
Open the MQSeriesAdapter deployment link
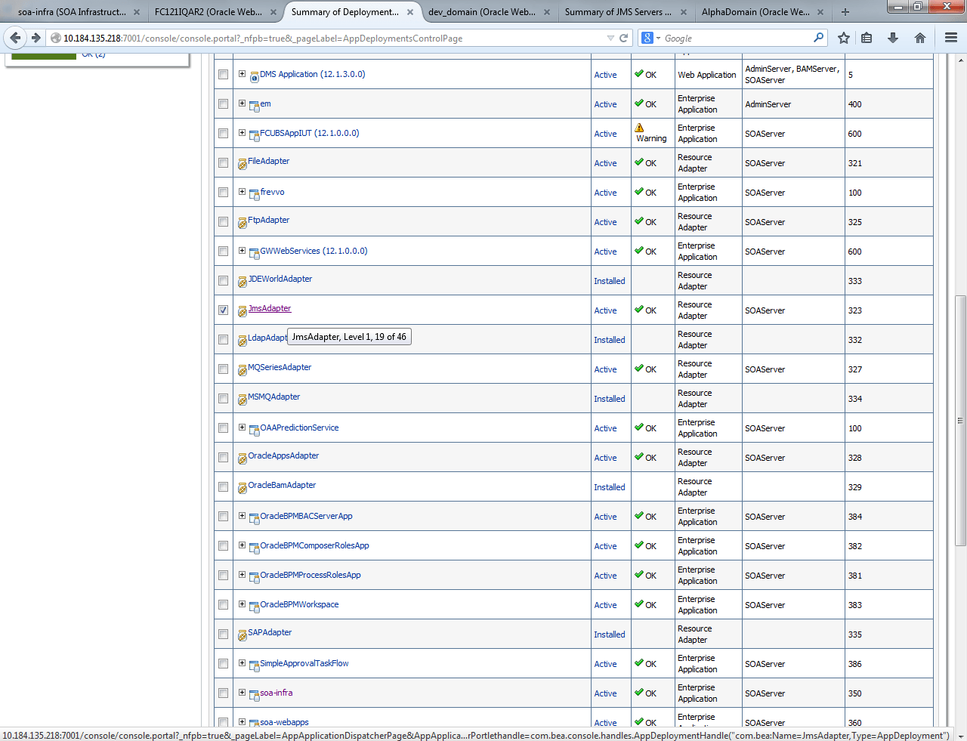[x=280, y=367]
